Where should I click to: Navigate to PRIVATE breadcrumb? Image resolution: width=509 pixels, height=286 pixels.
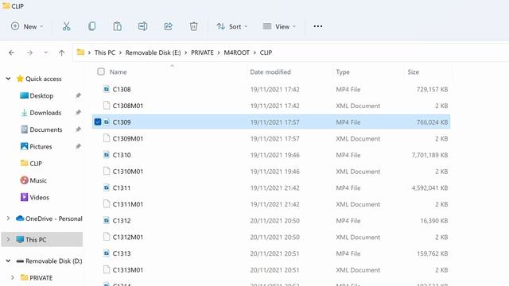pos(202,52)
